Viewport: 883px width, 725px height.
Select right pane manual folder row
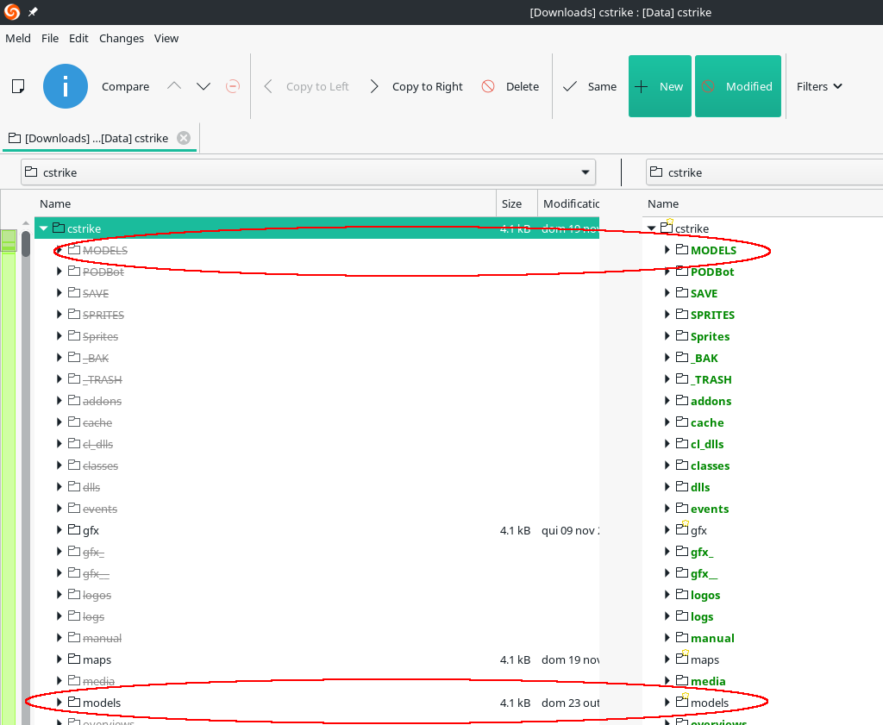click(x=762, y=638)
